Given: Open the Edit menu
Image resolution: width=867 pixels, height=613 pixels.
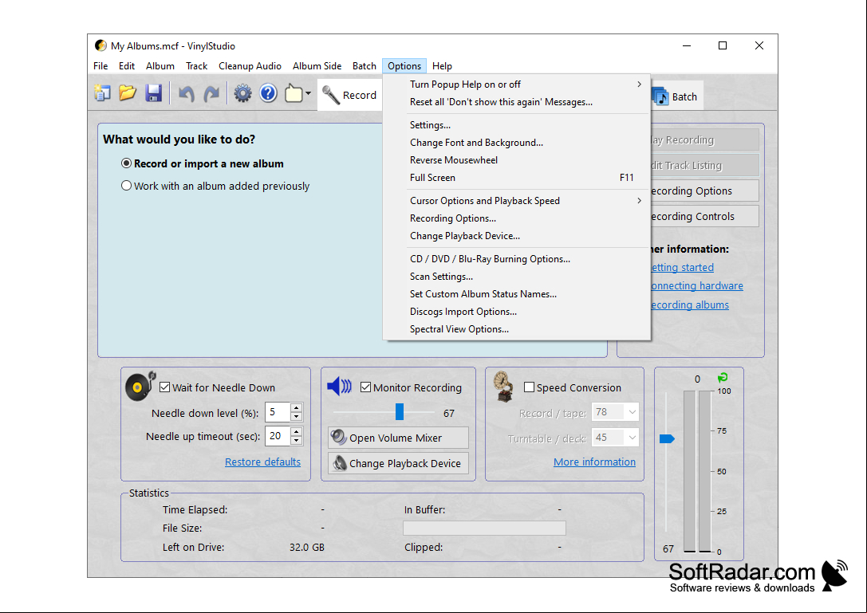Looking at the screenshot, I should click(x=127, y=66).
